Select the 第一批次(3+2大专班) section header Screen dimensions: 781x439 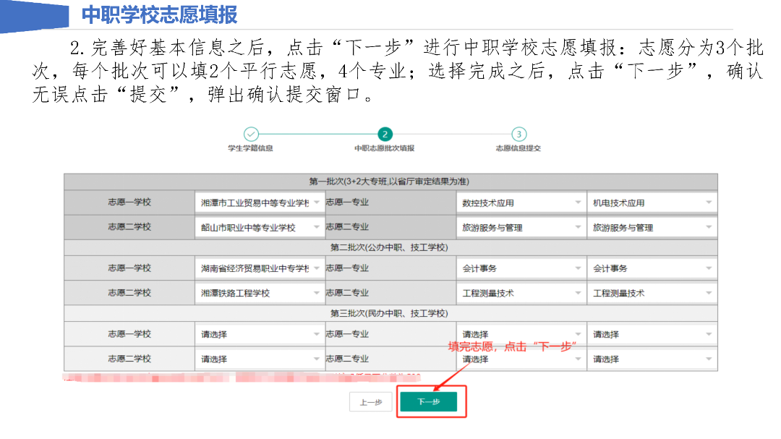389,182
